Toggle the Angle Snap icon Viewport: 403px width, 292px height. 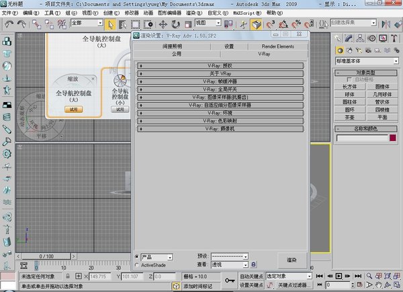point(283,24)
